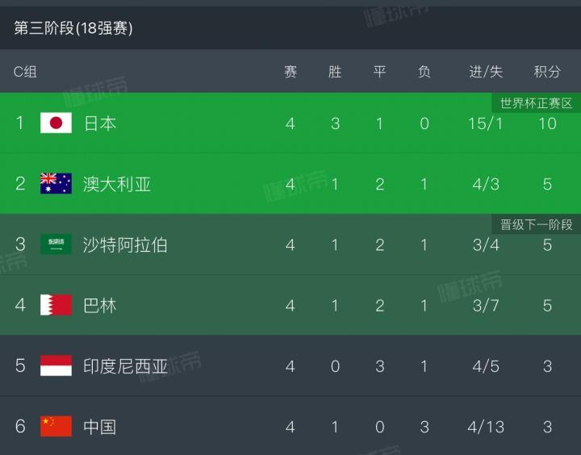Screen dimensions: 581x455
Task: Click the Indonesia flag icon
Action: [56, 365]
